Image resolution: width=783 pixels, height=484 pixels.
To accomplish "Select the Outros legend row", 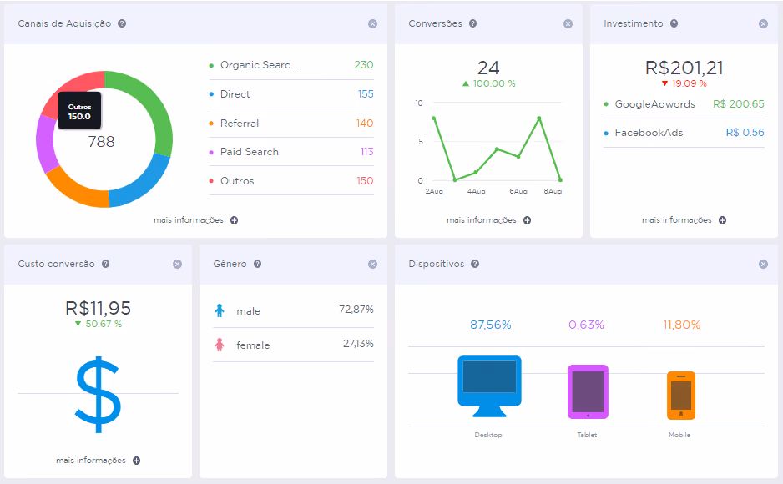I will pos(291,180).
